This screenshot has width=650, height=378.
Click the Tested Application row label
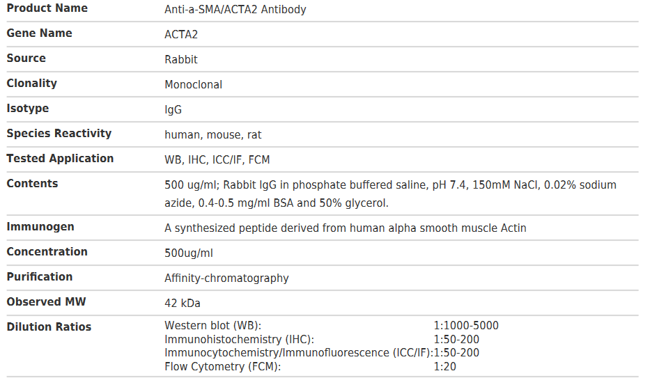(x=60, y=159)
